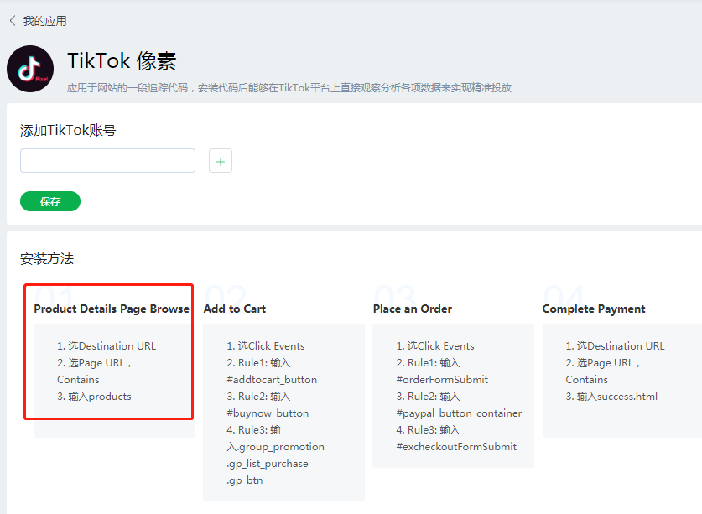Screen dimensions: 702x514
Task: Click the TikTok Pixel app logo
Action: (x=30, y=69)
